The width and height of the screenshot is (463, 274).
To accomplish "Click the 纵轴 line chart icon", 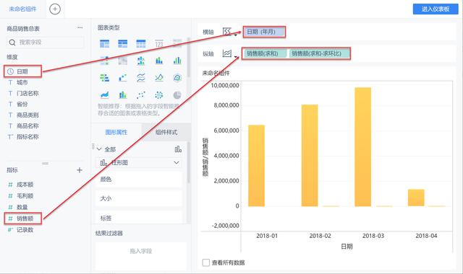I will (226, 53).
